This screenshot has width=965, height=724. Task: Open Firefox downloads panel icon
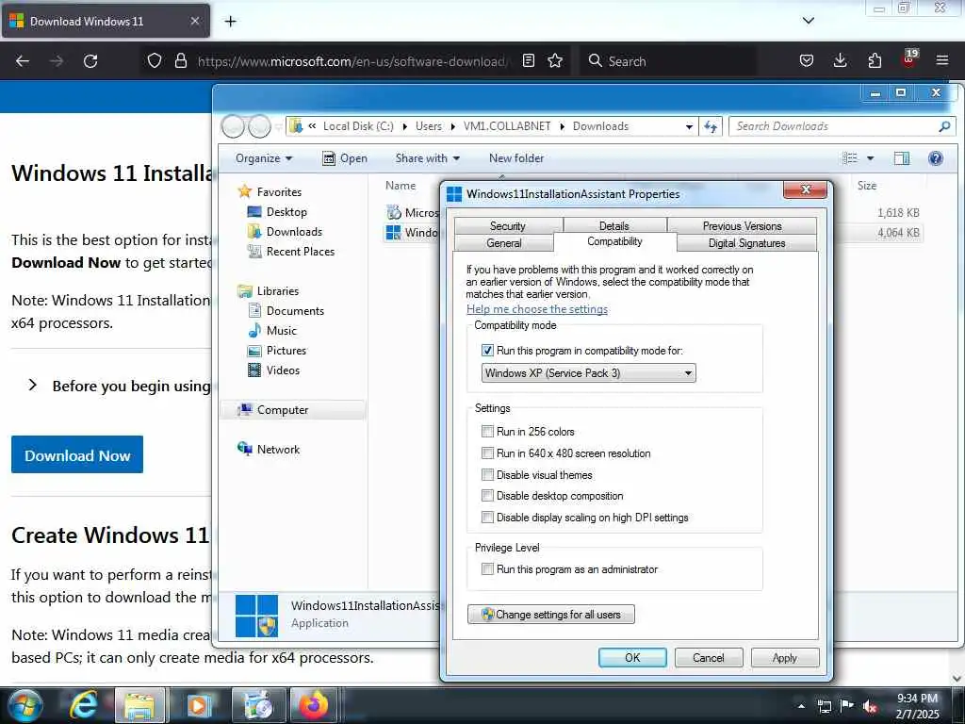840,61
